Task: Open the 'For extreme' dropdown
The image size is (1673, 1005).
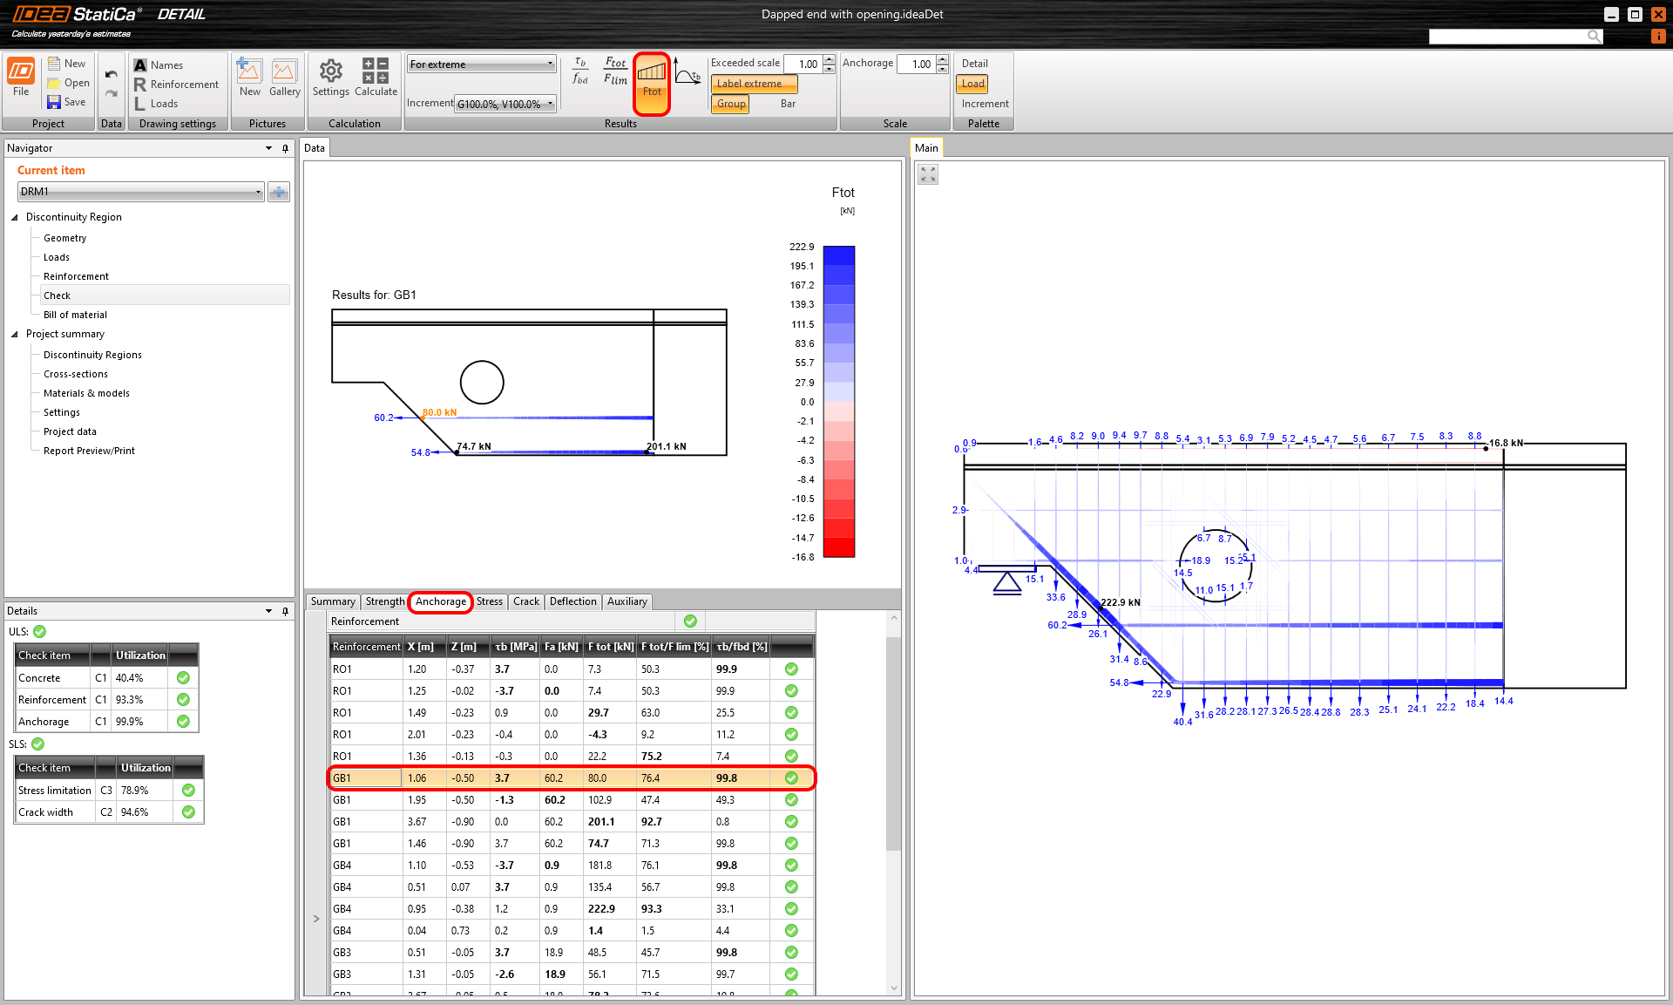Action: 481,64
